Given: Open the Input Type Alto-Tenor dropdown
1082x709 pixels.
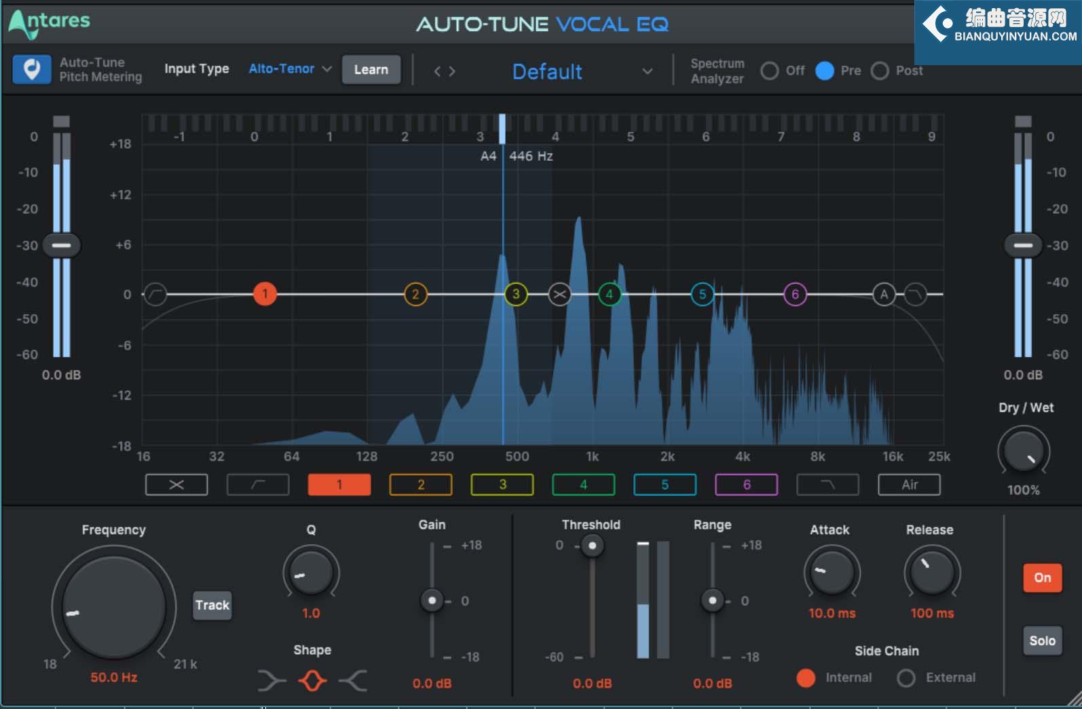Looking at the screenshot, I should pyautogui.click(x=290, y=69).
